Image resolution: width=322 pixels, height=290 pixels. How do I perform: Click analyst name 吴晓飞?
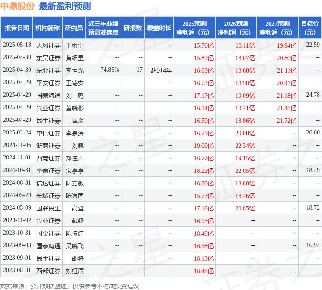click(x=74, y=246)
